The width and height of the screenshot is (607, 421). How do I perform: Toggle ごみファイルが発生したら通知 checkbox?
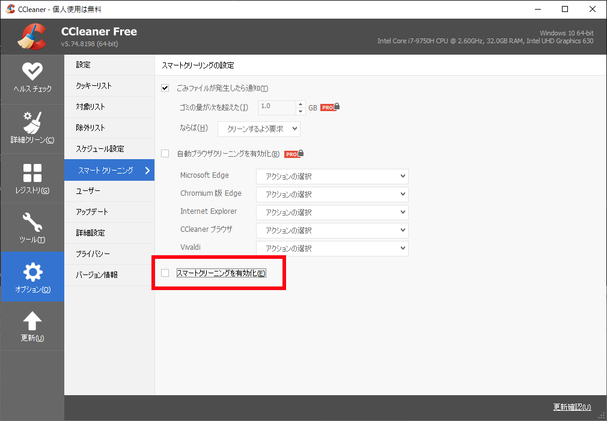click(165, 88)
